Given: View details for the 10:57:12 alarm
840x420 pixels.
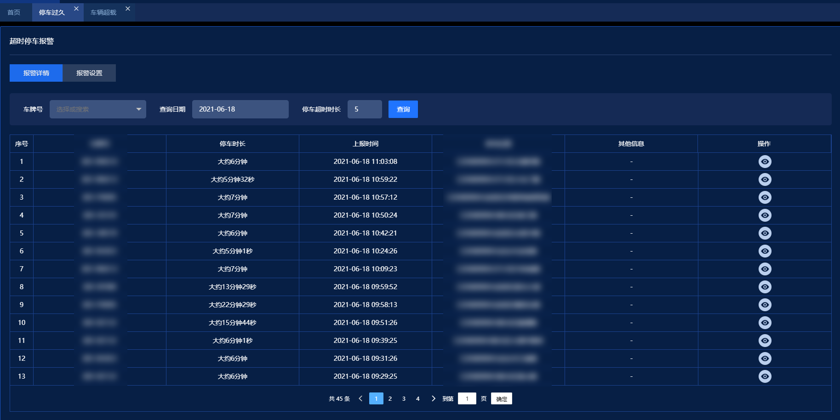Looking at the screenshot, I should click(x=765, y=197).
